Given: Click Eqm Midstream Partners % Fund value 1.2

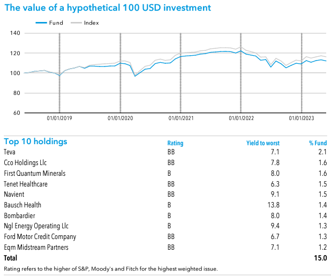Looking at the screenshot, I should [322, 247].
